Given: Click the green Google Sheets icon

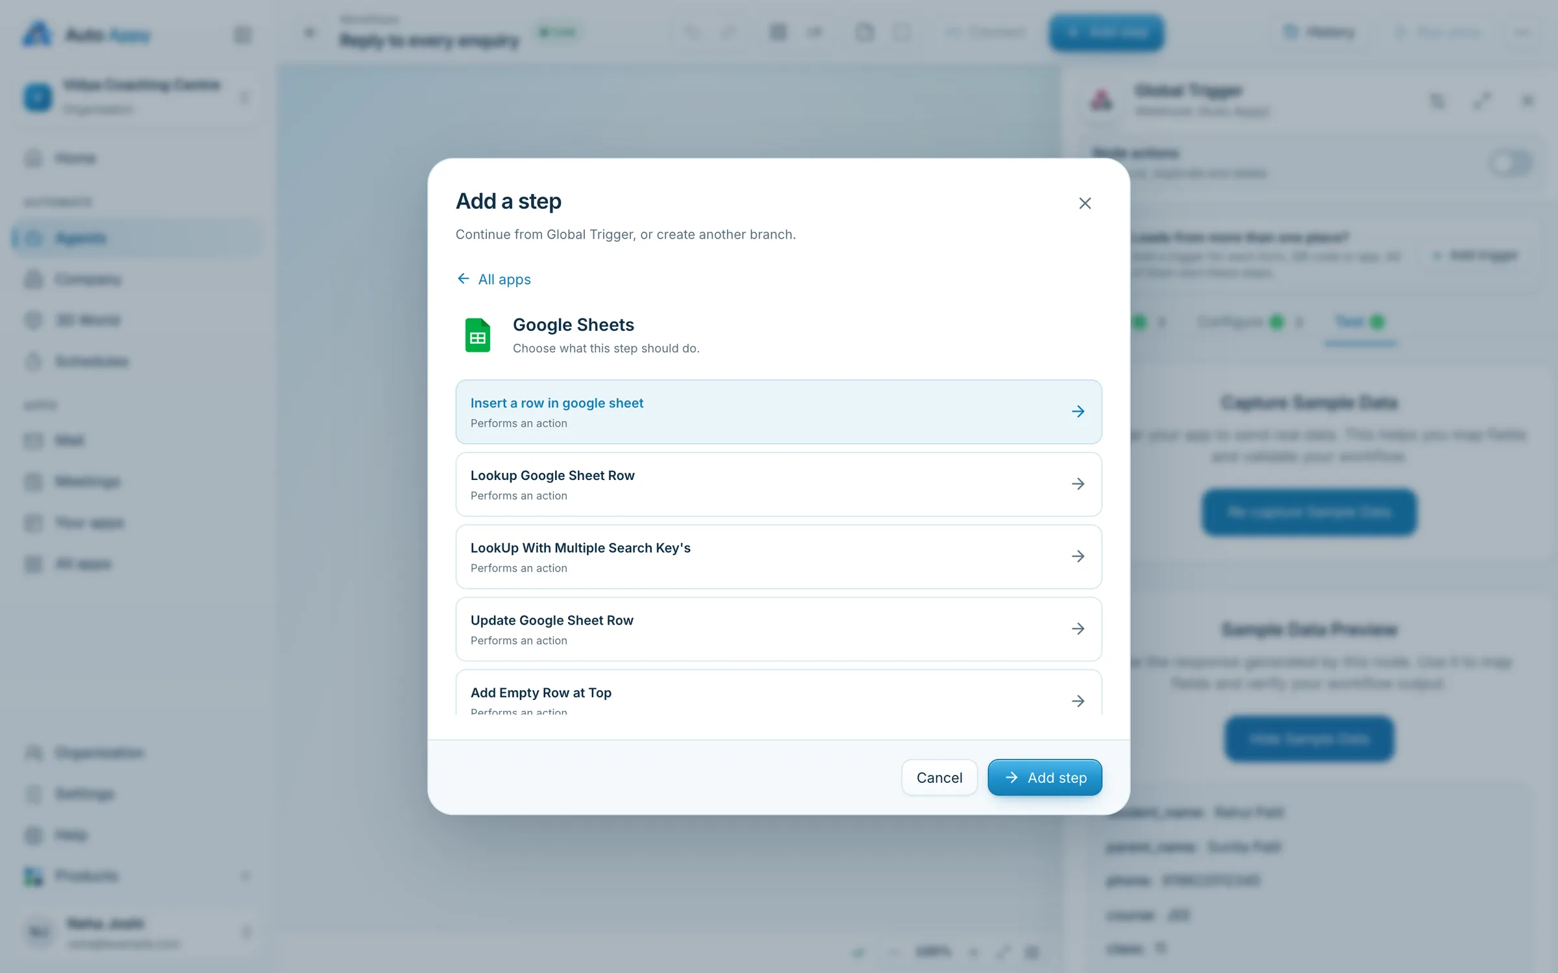Looking at the screenshot, I should click(478, 335).
